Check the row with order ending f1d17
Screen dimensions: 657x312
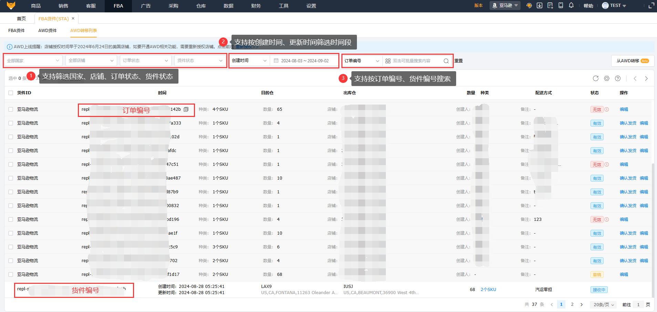[x=11, y=275]
